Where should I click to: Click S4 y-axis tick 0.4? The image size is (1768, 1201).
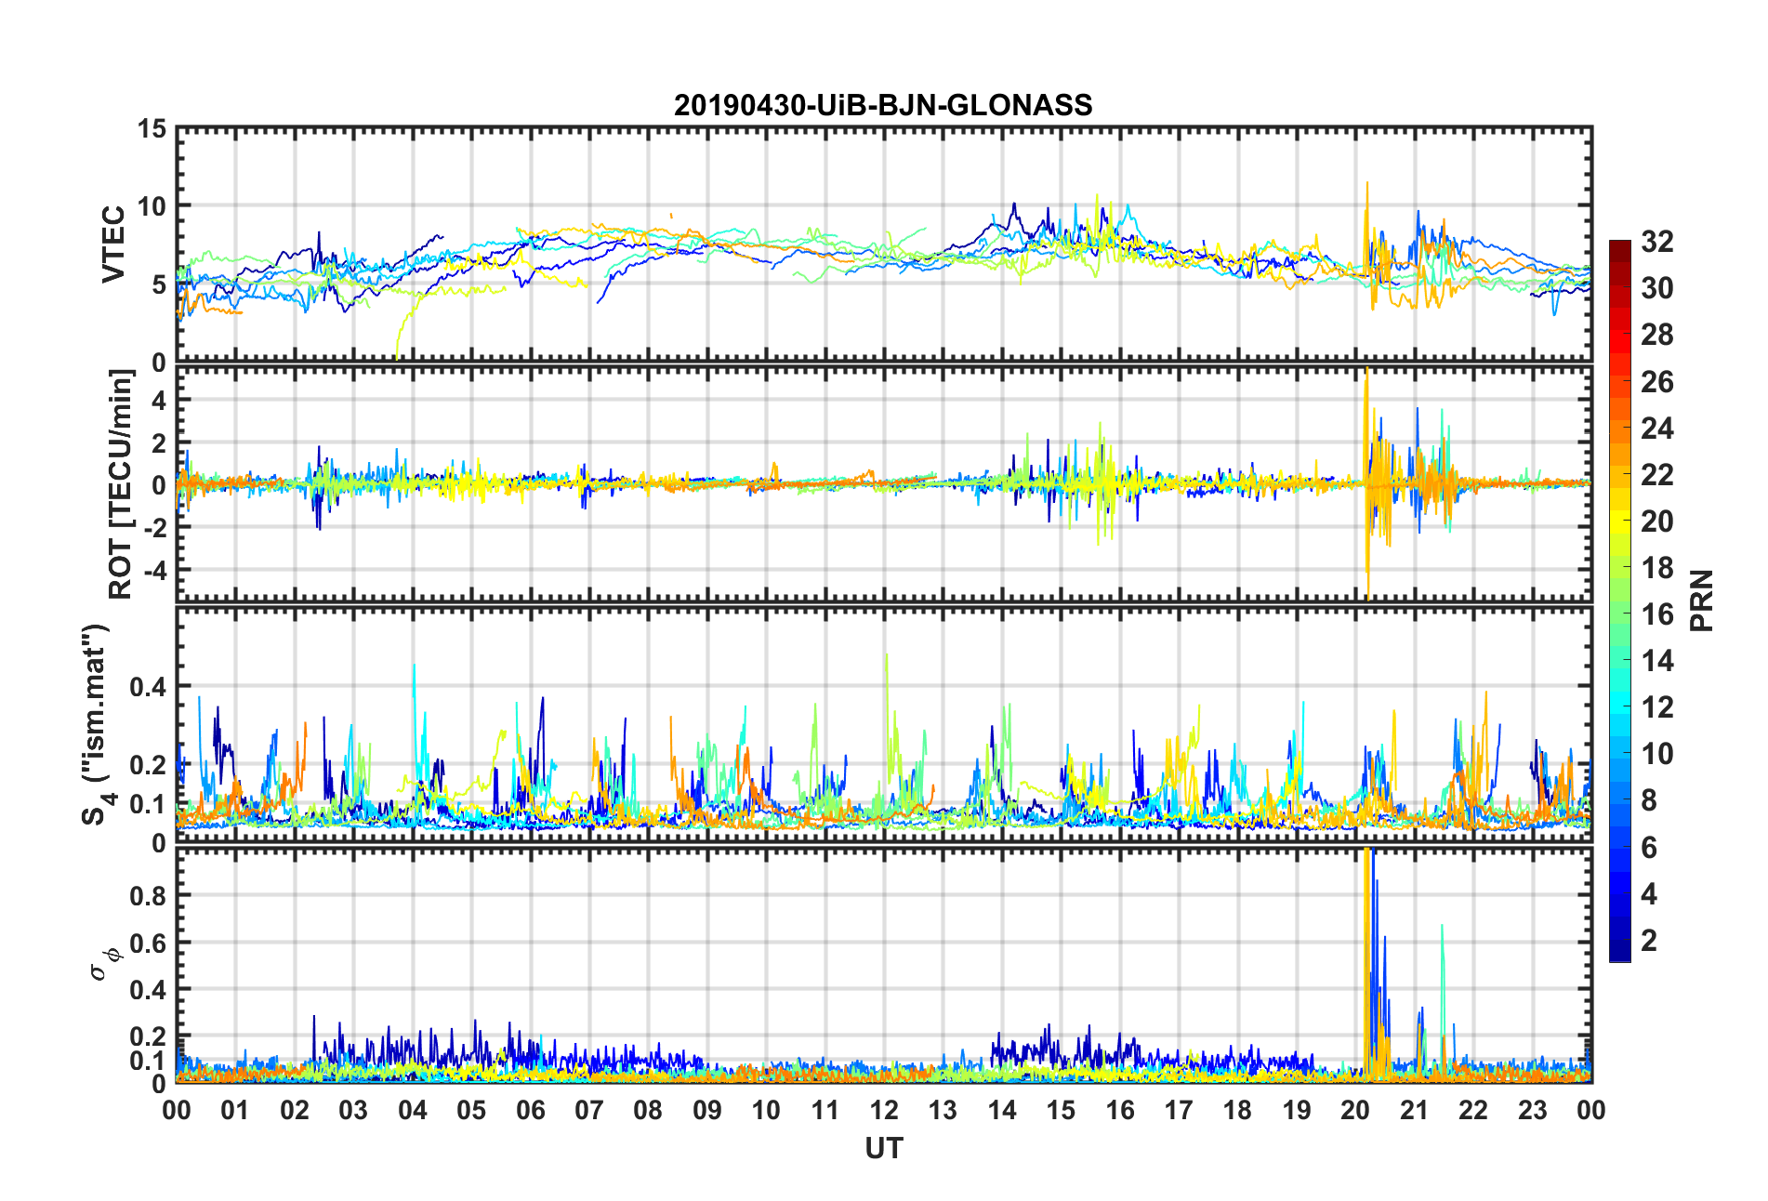pyautogui.click(x=148, y=687)
